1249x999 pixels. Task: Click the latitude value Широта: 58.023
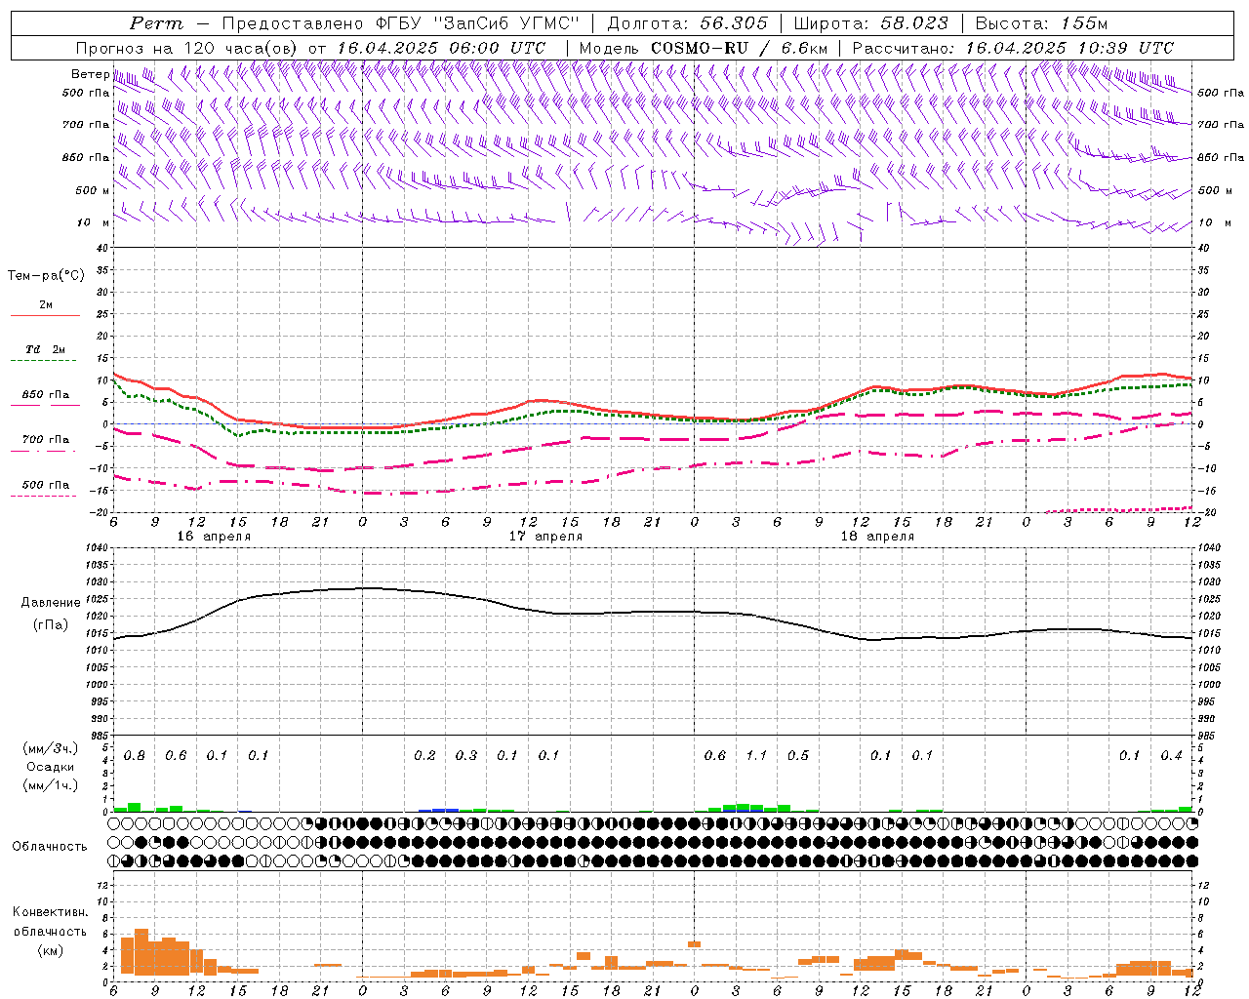870,23
